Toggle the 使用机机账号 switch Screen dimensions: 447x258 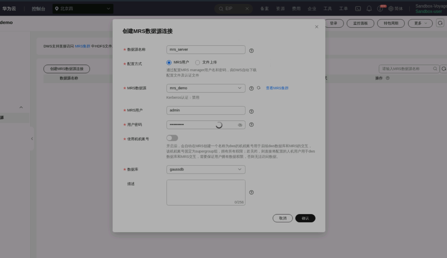pos(172,138)
